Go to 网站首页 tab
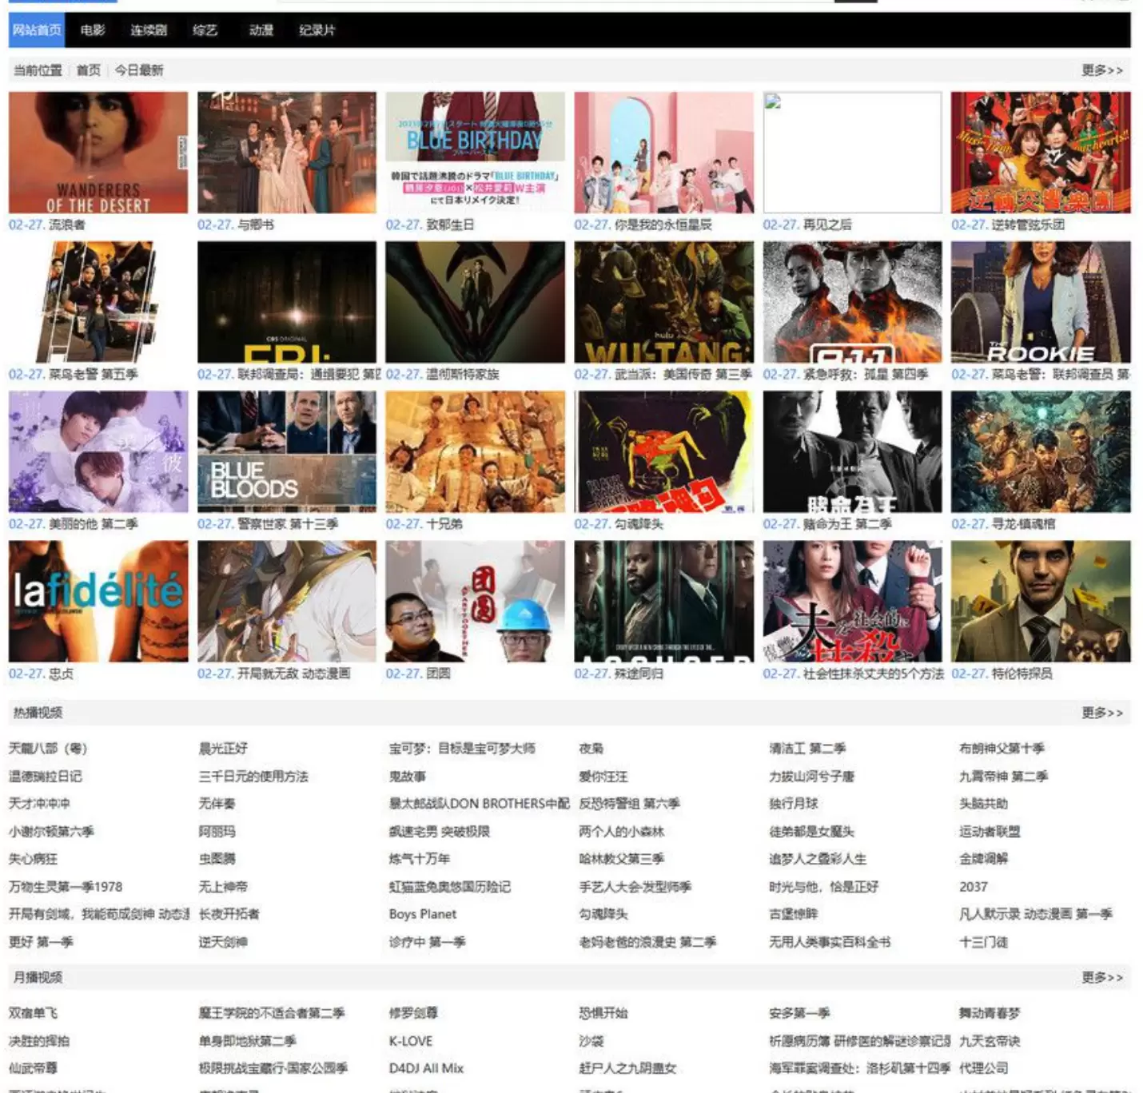Viewport: 1143px width, 1093px height. [37, 30]
